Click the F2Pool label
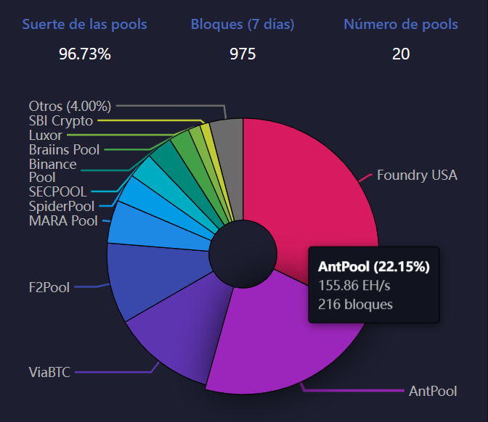Viewport: 488px width, 422px height. [49, 287]
